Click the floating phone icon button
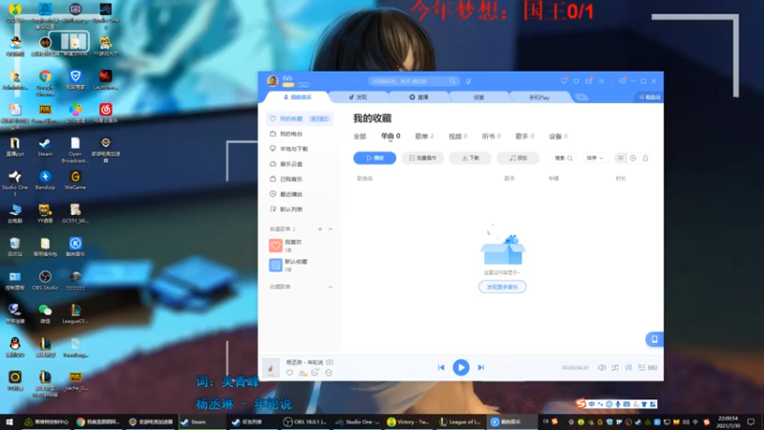Screen dimensions: 764x430 pos(654,339)
